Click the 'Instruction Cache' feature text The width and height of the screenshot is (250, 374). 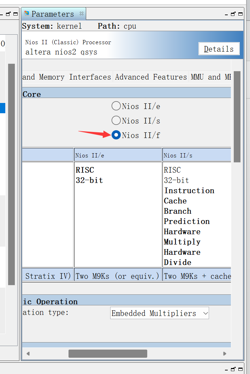click(189, 196)
